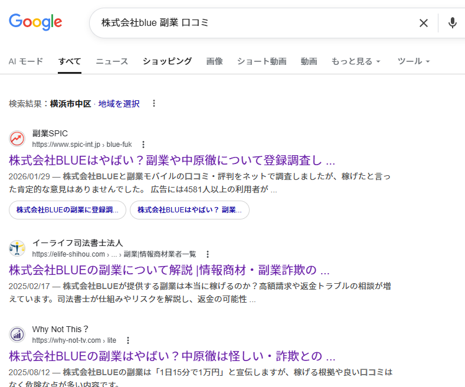Image resolution: width=465 pixels, height=387 pixels.
Task: Open the ショート動画 tab
Action: coord(261,61)
